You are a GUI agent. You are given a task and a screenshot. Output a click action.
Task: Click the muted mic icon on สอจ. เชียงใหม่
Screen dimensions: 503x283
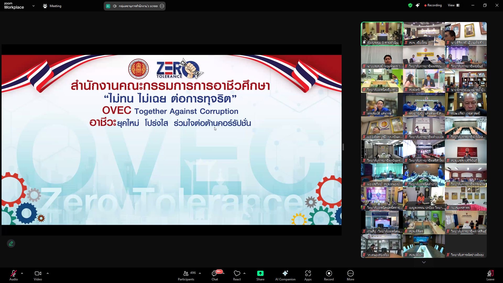pos(406,42)
